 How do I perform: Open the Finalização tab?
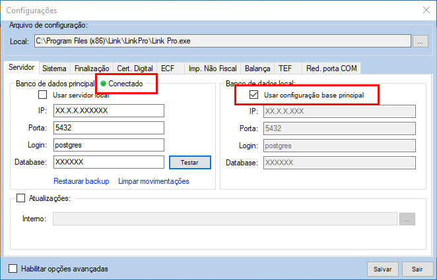coord(92,68)
